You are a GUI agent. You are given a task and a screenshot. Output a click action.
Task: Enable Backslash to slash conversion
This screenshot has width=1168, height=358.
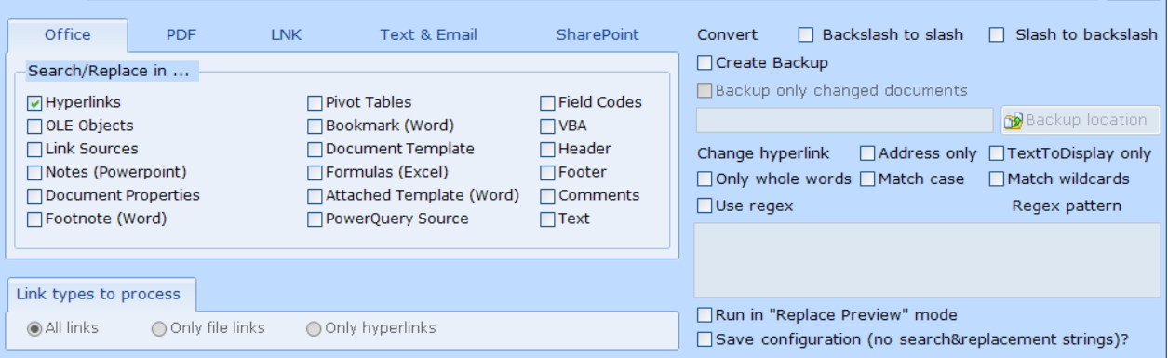806,35
